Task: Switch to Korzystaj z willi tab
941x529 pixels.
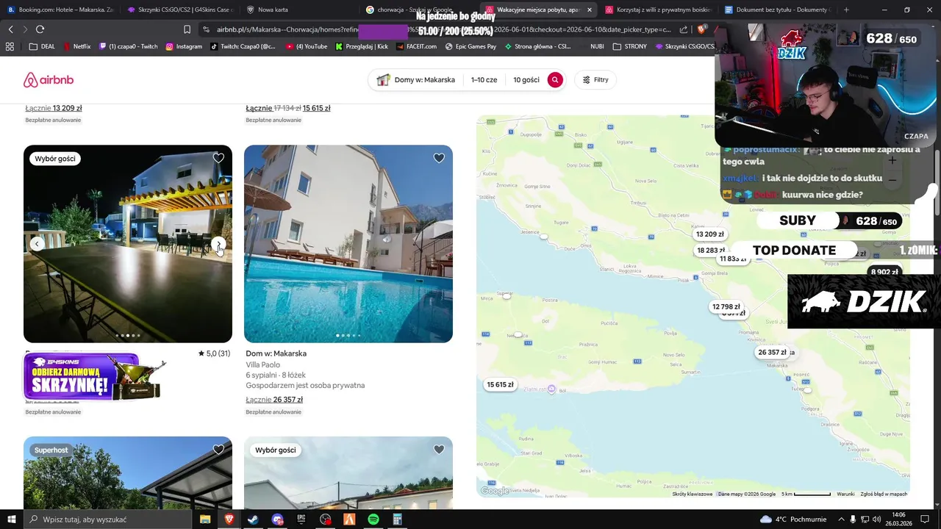Action: click(x=657, y=10)
